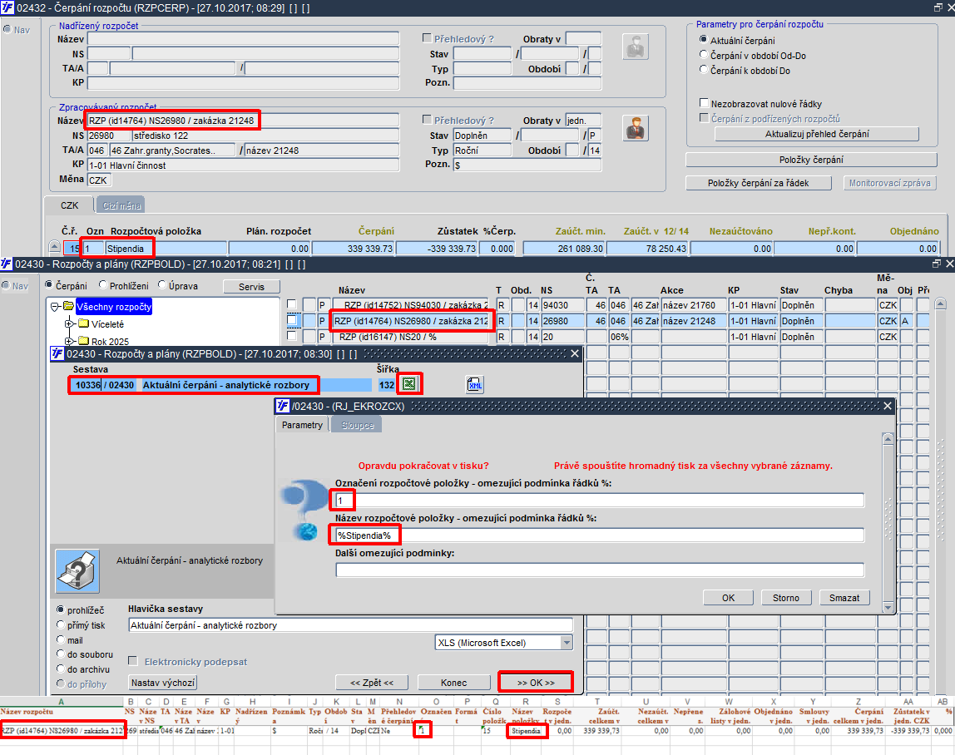
Task: Expand the Rok 2025 tree node
Action: click(x=69, y=342)
